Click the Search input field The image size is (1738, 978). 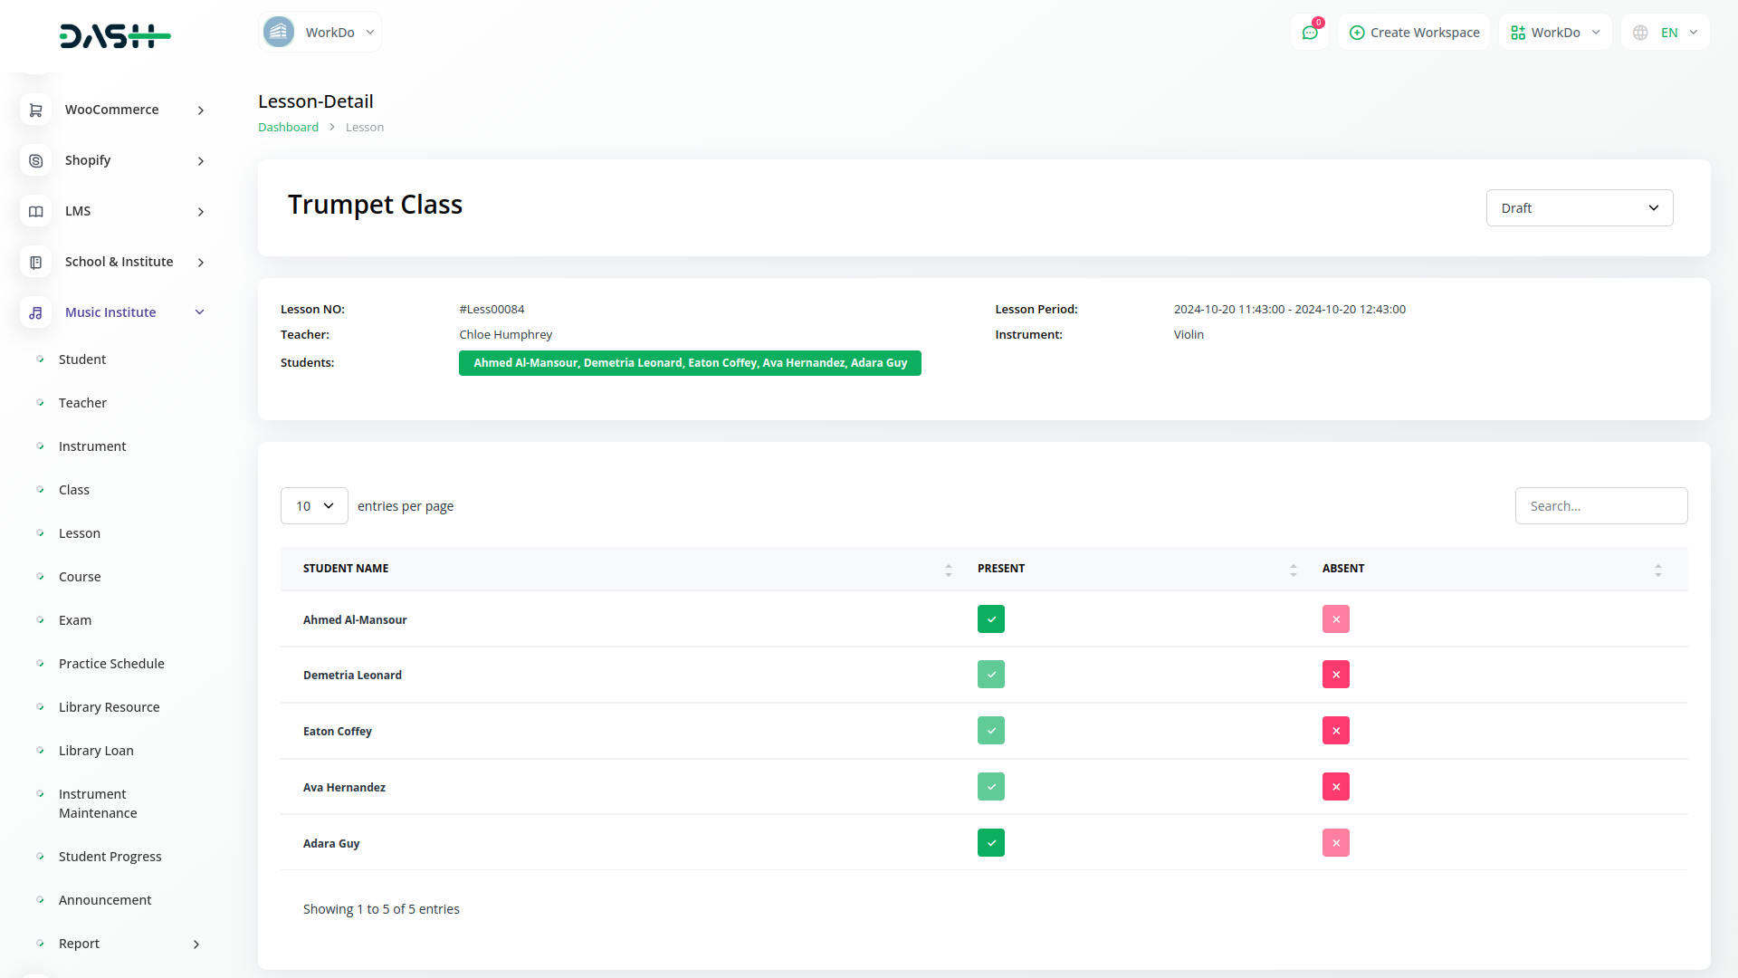pyautogui.click(x=1600, y=506)
